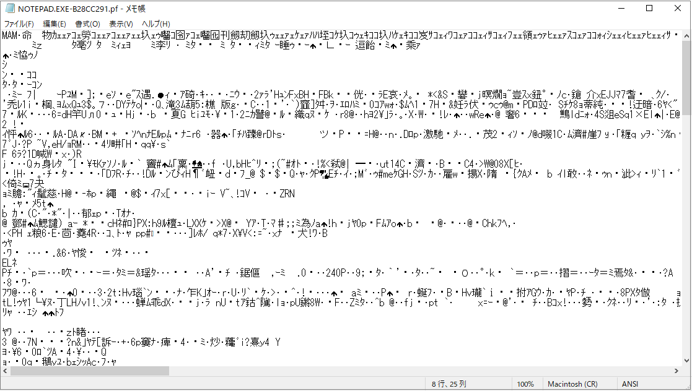Screen dimensions: 692x391
Task: Click the 8 行、25 列 status indicator
Action: click(x=449, y=384)
